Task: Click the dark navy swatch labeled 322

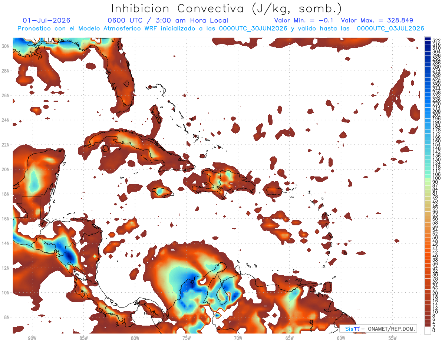Action: [428, 39]
